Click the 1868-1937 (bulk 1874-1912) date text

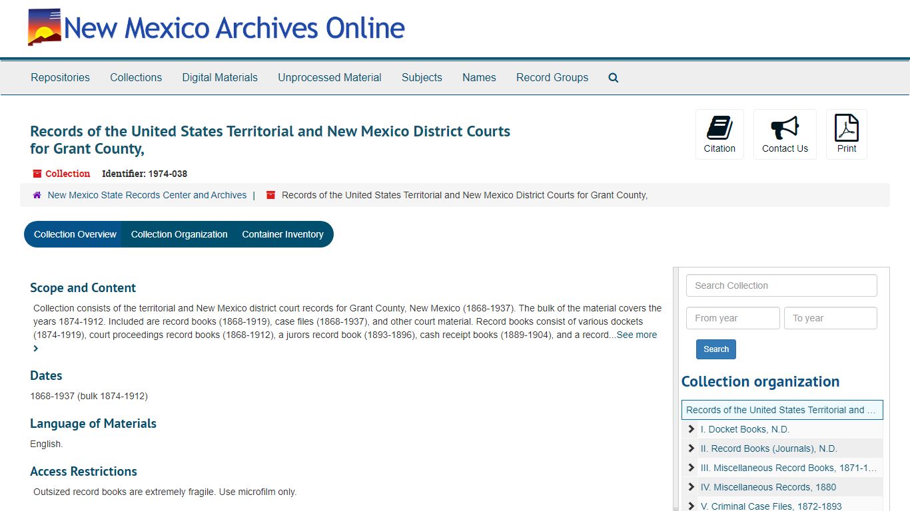89,396
